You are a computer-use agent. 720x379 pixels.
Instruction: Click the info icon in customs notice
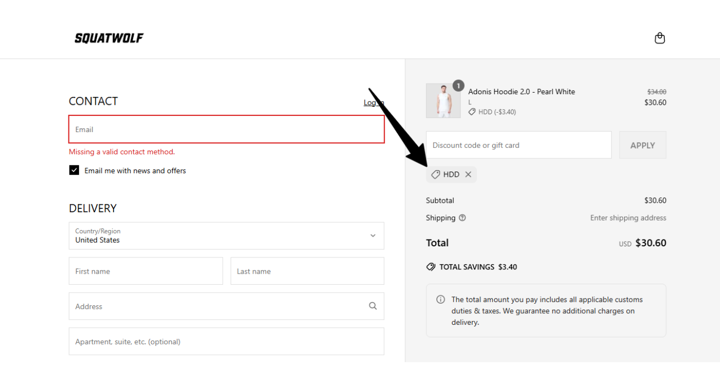pos(441,300)
